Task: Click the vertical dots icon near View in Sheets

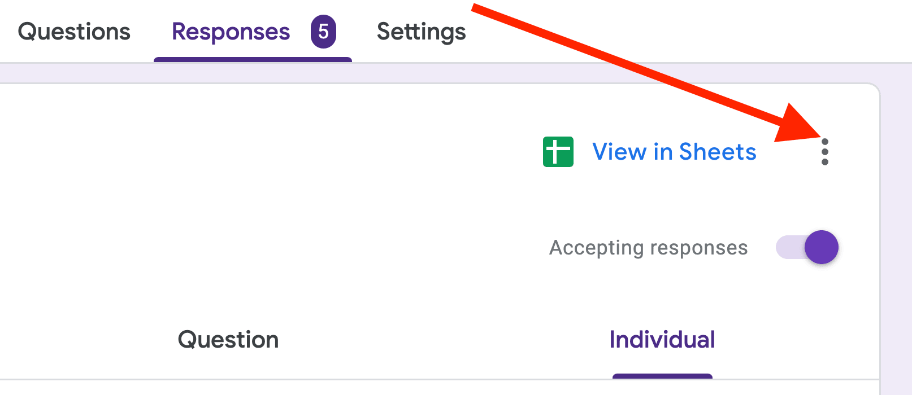Action: (825, 152)
